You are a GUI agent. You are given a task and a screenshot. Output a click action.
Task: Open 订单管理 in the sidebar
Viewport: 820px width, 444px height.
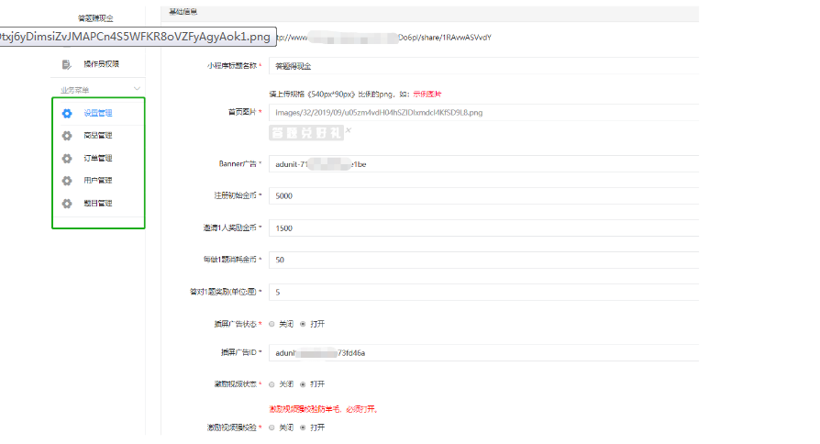(x=98, y=158)
